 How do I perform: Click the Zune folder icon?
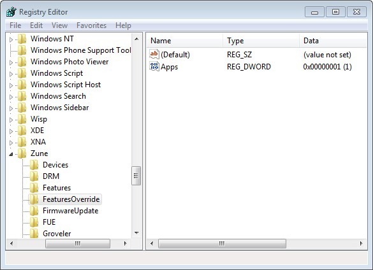[x=22, y=153]
